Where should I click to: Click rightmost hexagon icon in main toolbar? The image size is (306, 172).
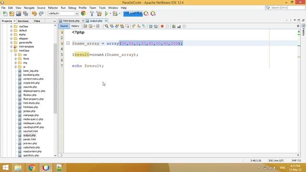pyautogui.click(x=153, y=14)
